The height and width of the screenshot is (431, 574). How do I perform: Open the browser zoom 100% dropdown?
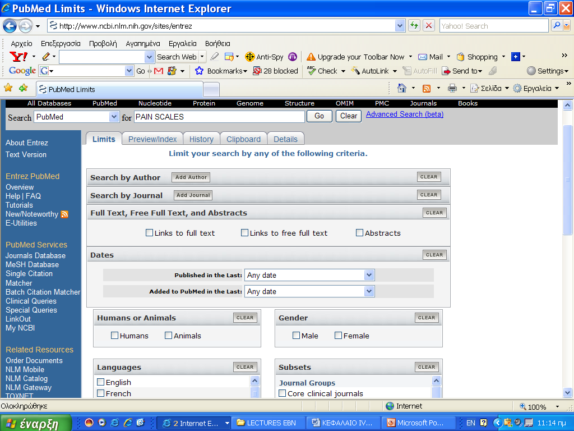pyautogui.click(x=557, y=406)
